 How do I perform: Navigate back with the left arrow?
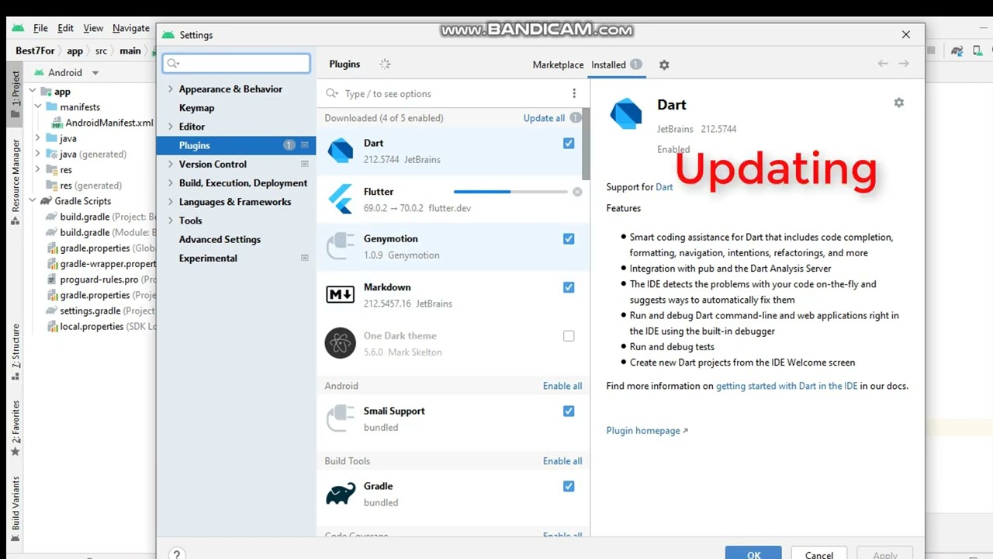point(883,64)
